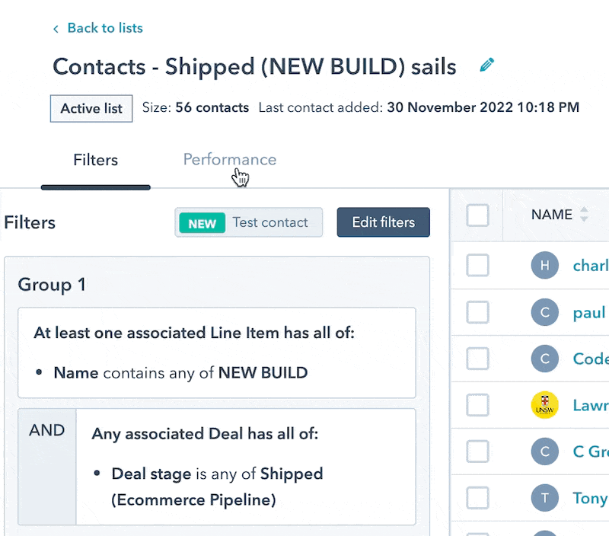Go back via Back to lists link
This screenshot has height=536, width=609.
point(105,28)
